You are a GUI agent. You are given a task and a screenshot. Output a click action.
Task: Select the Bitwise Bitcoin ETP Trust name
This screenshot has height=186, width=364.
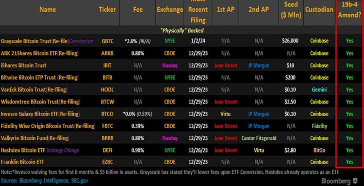click(x=40, y=77)
